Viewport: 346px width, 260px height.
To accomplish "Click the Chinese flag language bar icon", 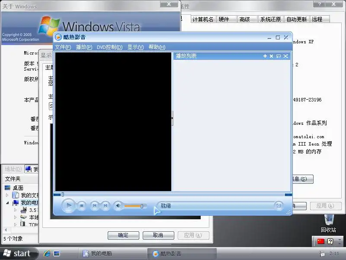I will pos(320,241).
